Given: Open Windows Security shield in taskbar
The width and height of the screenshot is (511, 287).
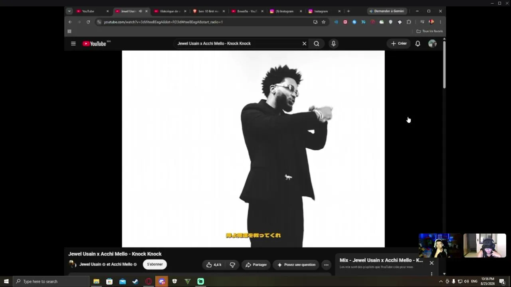Looking at the screenshot, I should click(174, 281).
